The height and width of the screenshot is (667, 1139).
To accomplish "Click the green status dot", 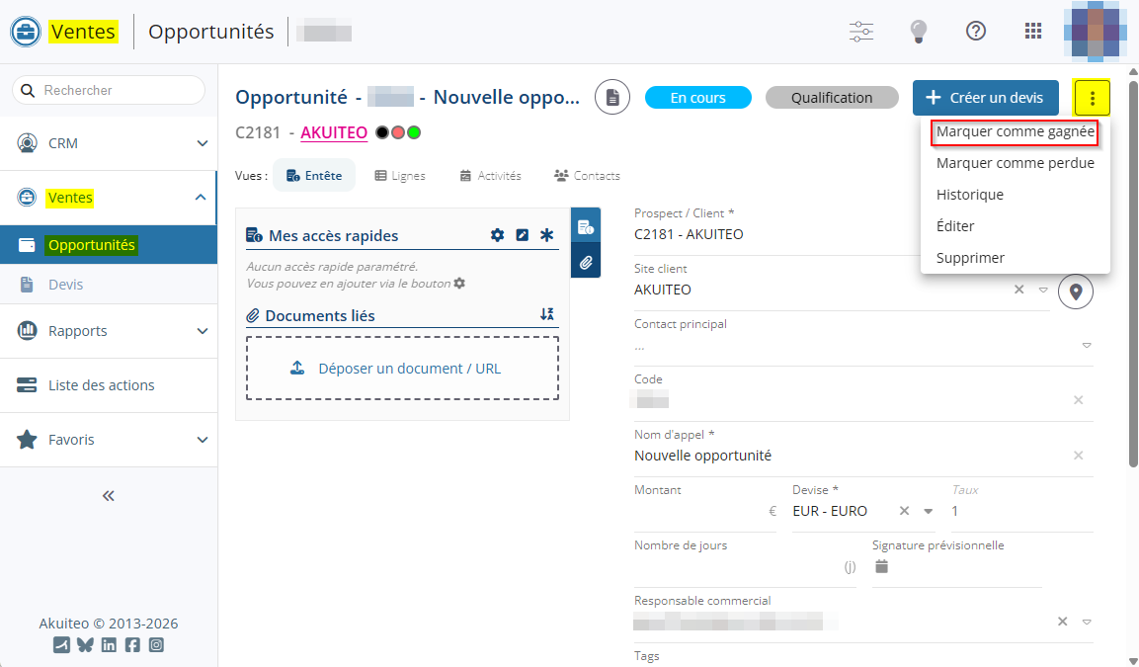I will (414, 132).
